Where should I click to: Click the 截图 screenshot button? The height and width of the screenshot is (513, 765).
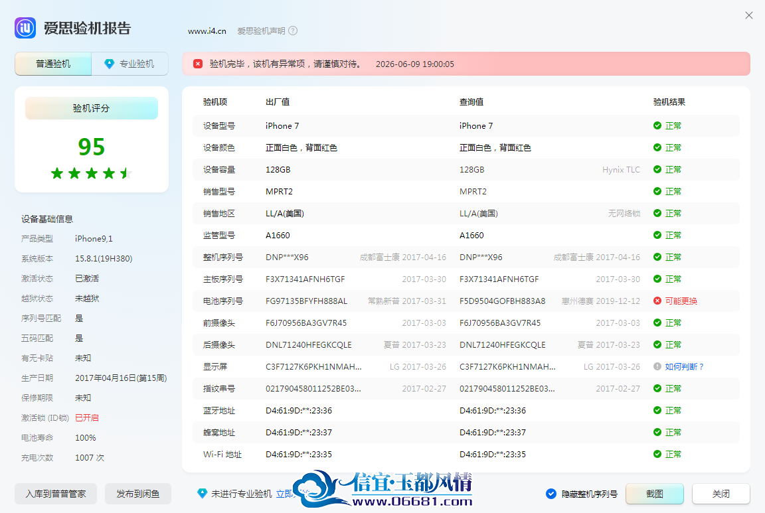654,494
